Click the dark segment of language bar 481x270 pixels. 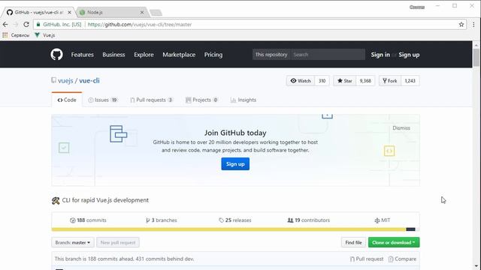410,229
